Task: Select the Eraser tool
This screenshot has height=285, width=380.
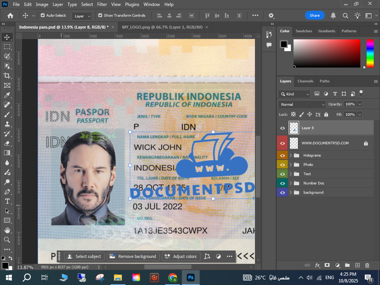Action: tap(7, 143)
